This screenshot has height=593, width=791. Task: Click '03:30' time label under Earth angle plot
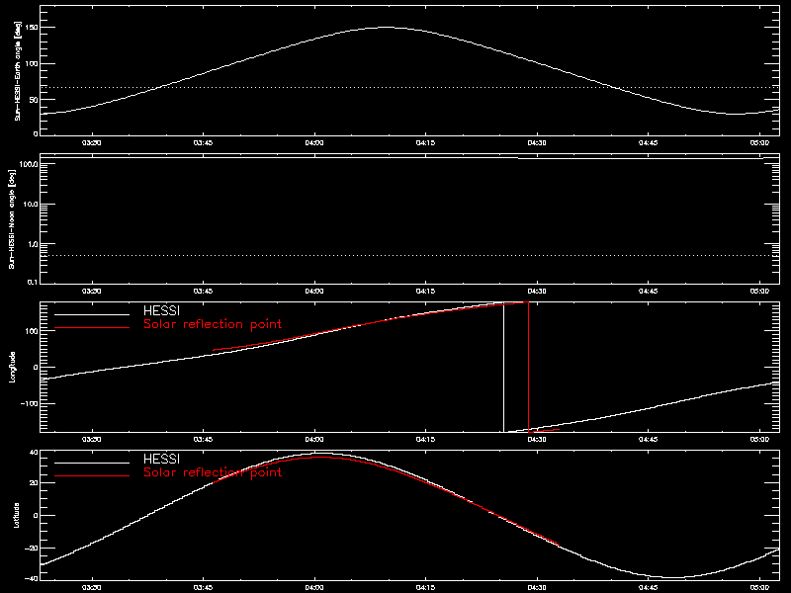(x=92, y=143)
